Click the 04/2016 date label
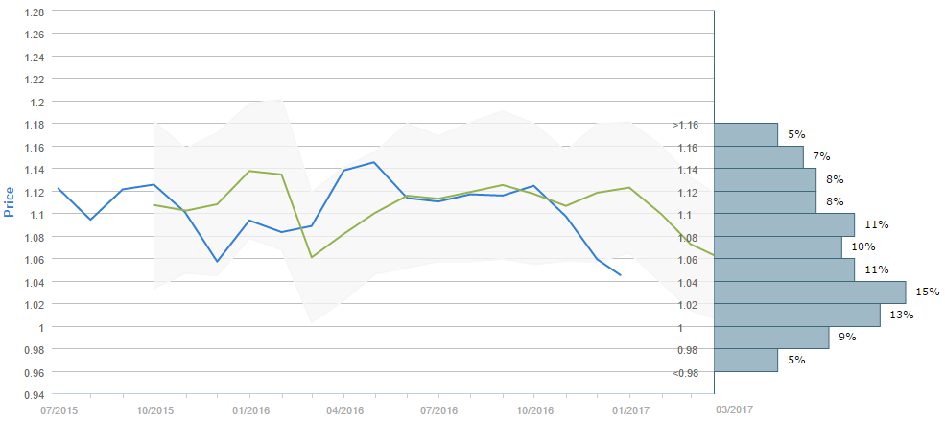The width and height of the screenshot is (945, 421). (x=343, y=409)
